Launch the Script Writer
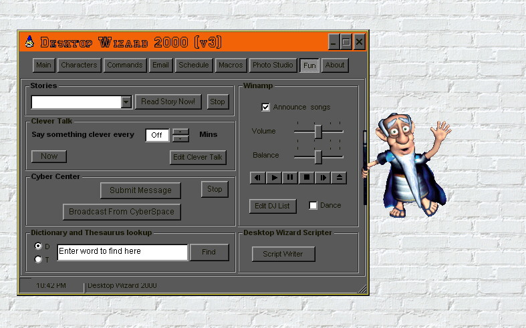 coord(283,254)
